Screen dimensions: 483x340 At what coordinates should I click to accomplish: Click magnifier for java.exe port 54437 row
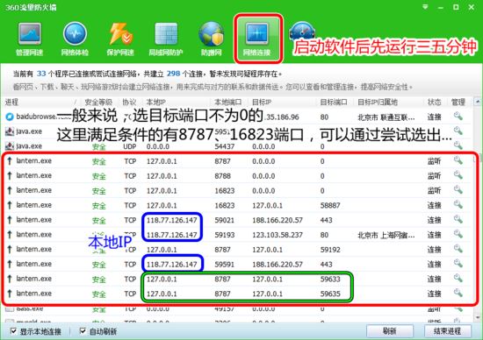click(x=458, y=145)
